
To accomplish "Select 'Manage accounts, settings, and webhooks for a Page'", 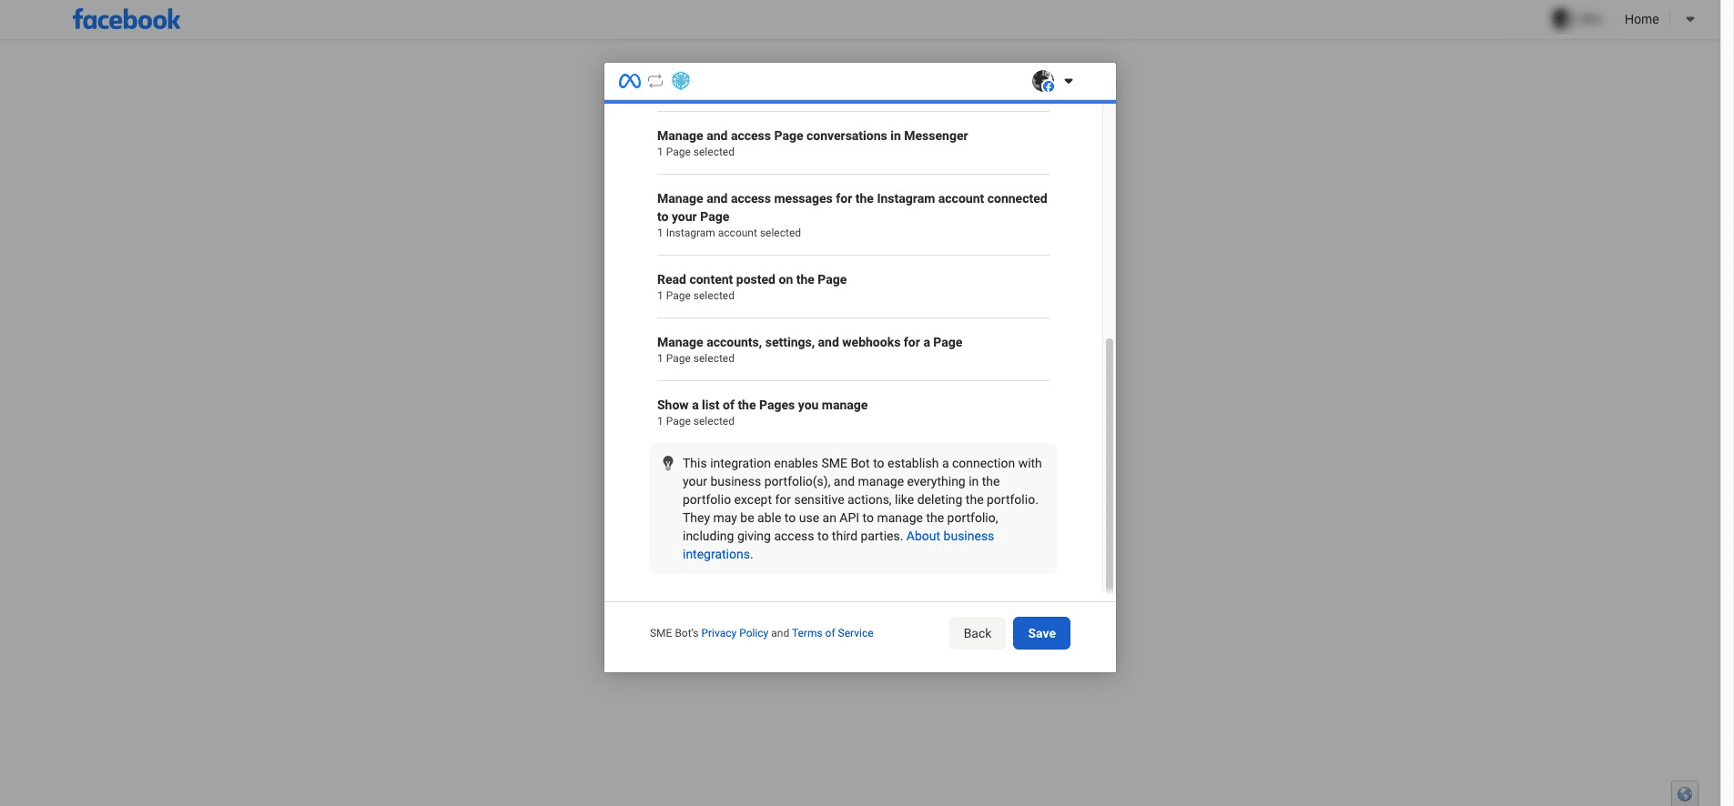I will pyautogui.click(x=853, y=350).
